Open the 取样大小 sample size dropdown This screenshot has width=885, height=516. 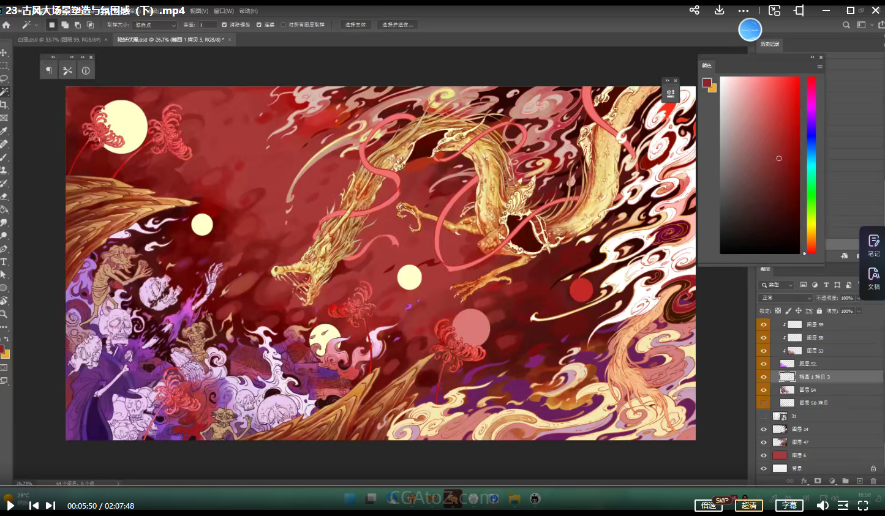[x=155, y=25]
